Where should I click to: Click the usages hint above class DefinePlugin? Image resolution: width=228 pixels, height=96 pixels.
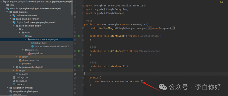[x=88, y=21]
